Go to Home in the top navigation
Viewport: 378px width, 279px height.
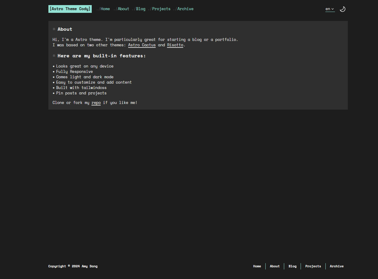(105, 9)
